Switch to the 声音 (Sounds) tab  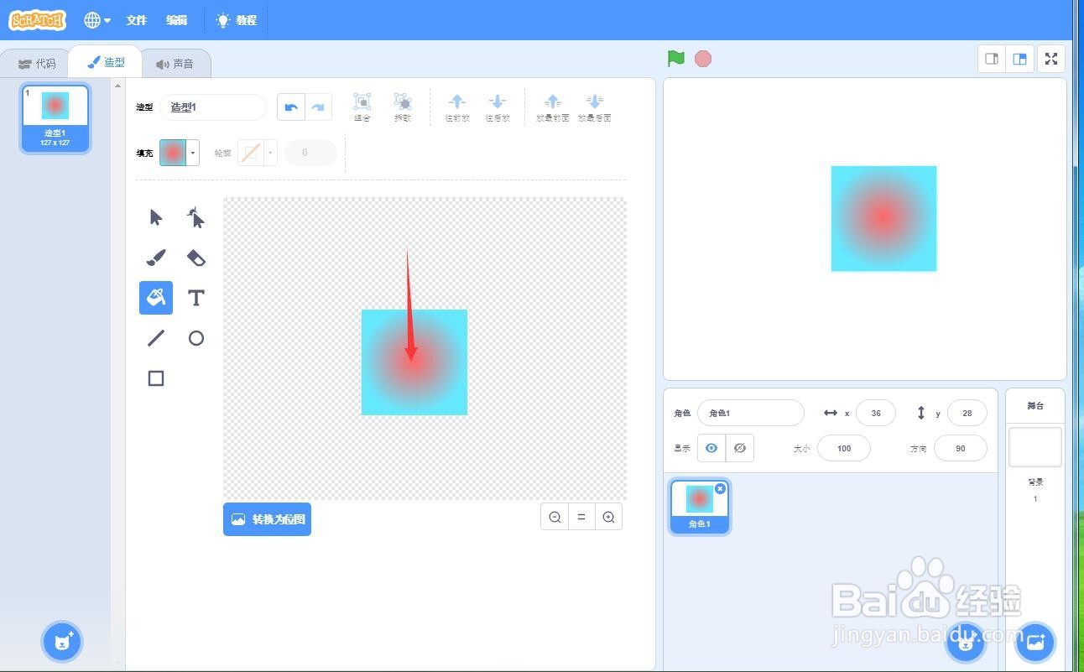click(175, 64)
